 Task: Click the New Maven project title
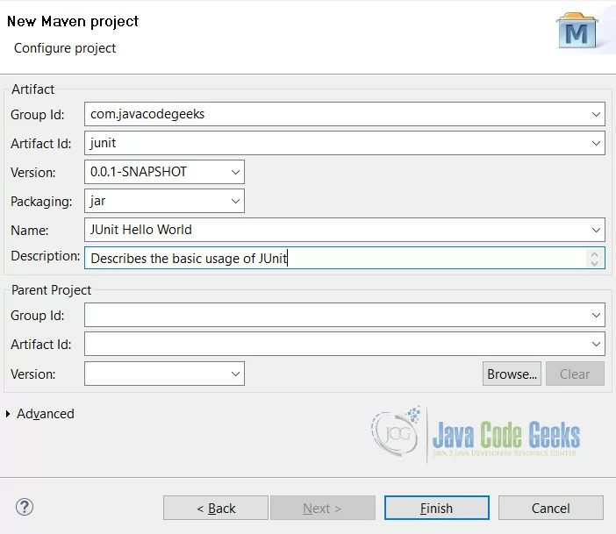click(x=73, y=22)
